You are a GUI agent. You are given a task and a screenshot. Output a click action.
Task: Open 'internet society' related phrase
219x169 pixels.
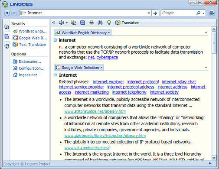[x=164, y=92]
